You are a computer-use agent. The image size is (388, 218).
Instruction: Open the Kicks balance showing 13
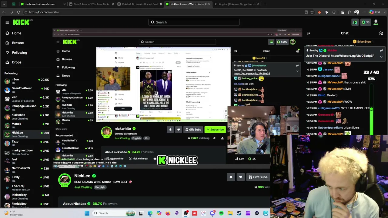point(366,22)
